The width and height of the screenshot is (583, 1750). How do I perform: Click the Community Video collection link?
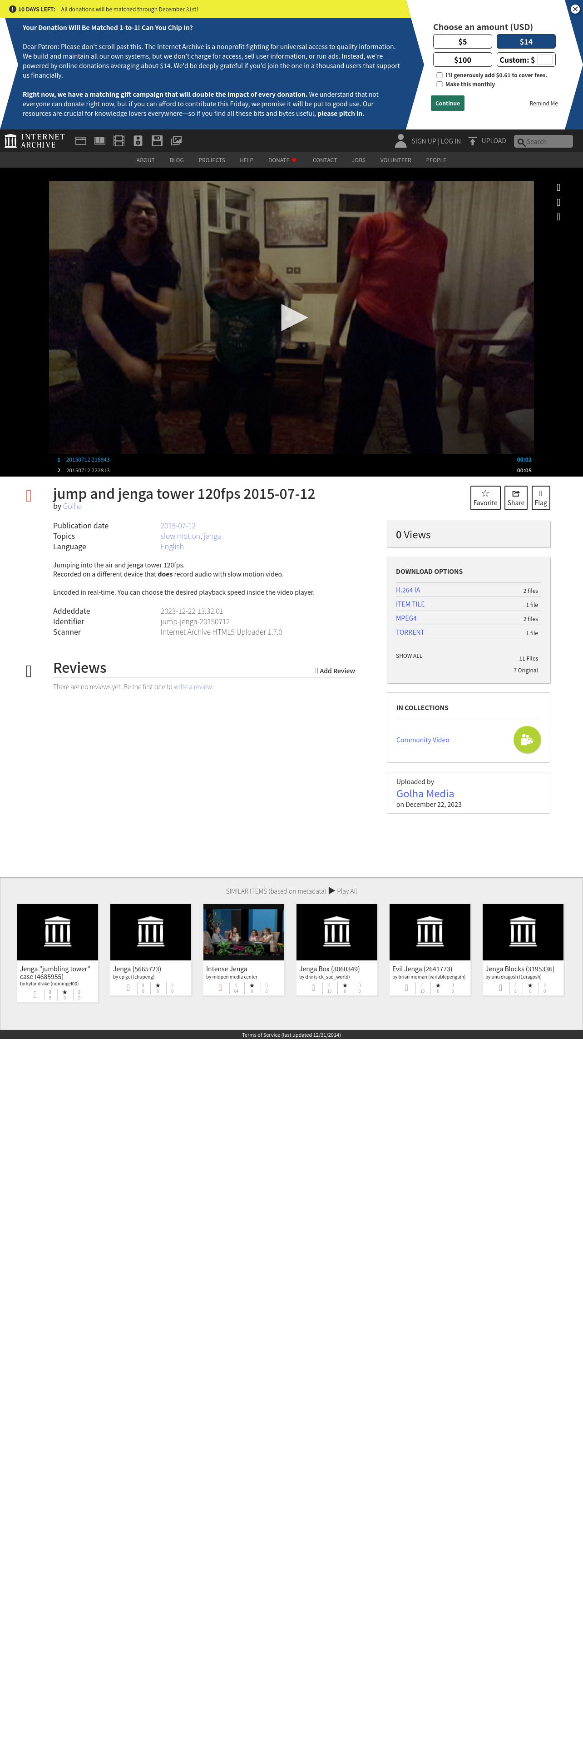click(x=423, y=740)
